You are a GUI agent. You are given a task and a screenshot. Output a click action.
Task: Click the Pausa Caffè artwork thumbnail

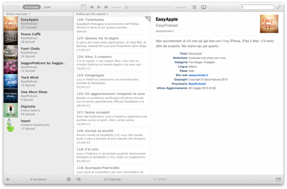10,38
